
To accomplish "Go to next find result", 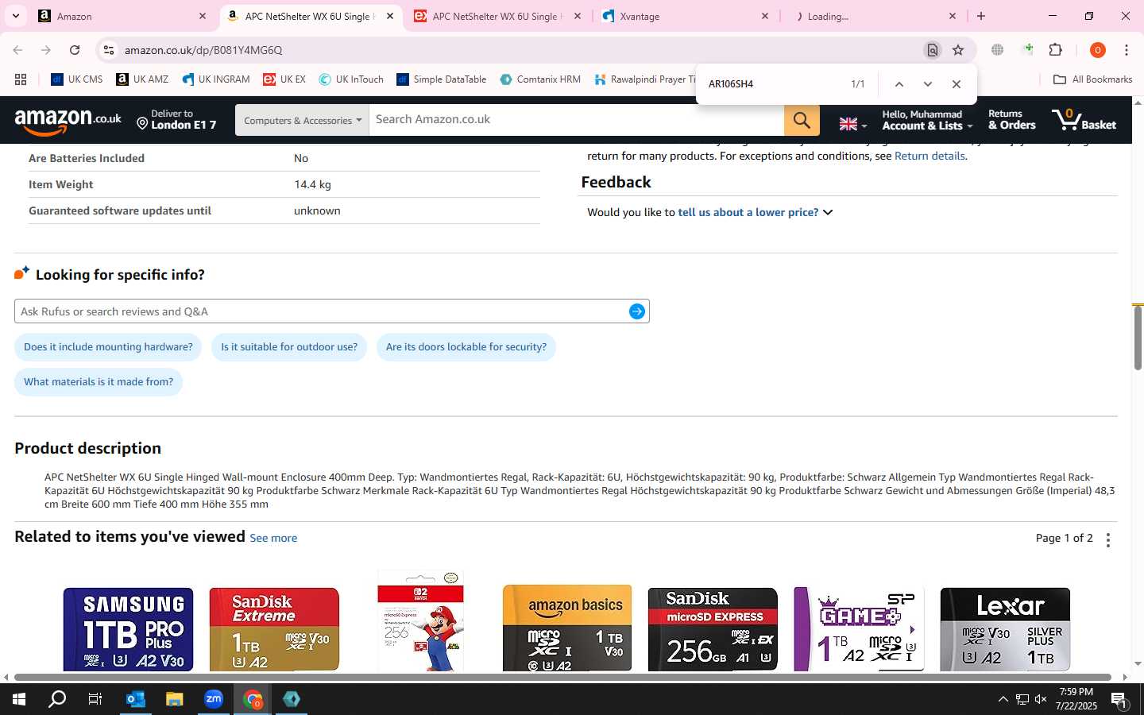I will (927, 84).
